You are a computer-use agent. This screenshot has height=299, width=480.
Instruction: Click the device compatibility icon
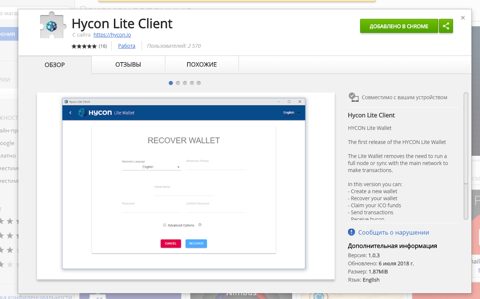(x=354, y=97)
